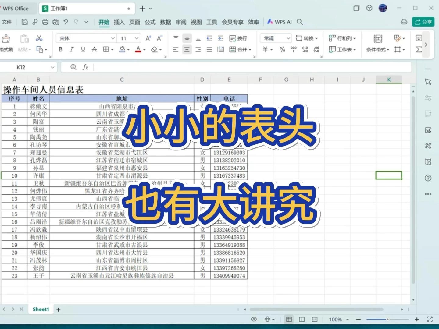Click the zoom slider handle
The width and height of the screenshot is (439, 329).
(387, 319)
